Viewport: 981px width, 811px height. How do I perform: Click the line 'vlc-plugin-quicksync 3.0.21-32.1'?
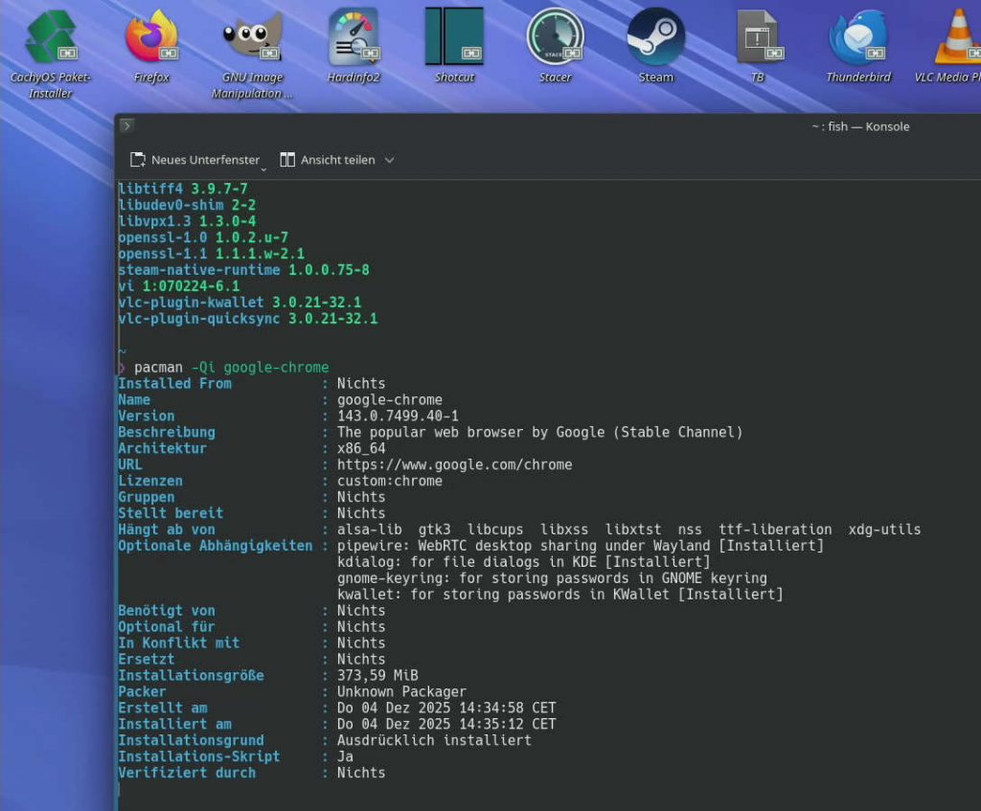(x=248, y=319)
